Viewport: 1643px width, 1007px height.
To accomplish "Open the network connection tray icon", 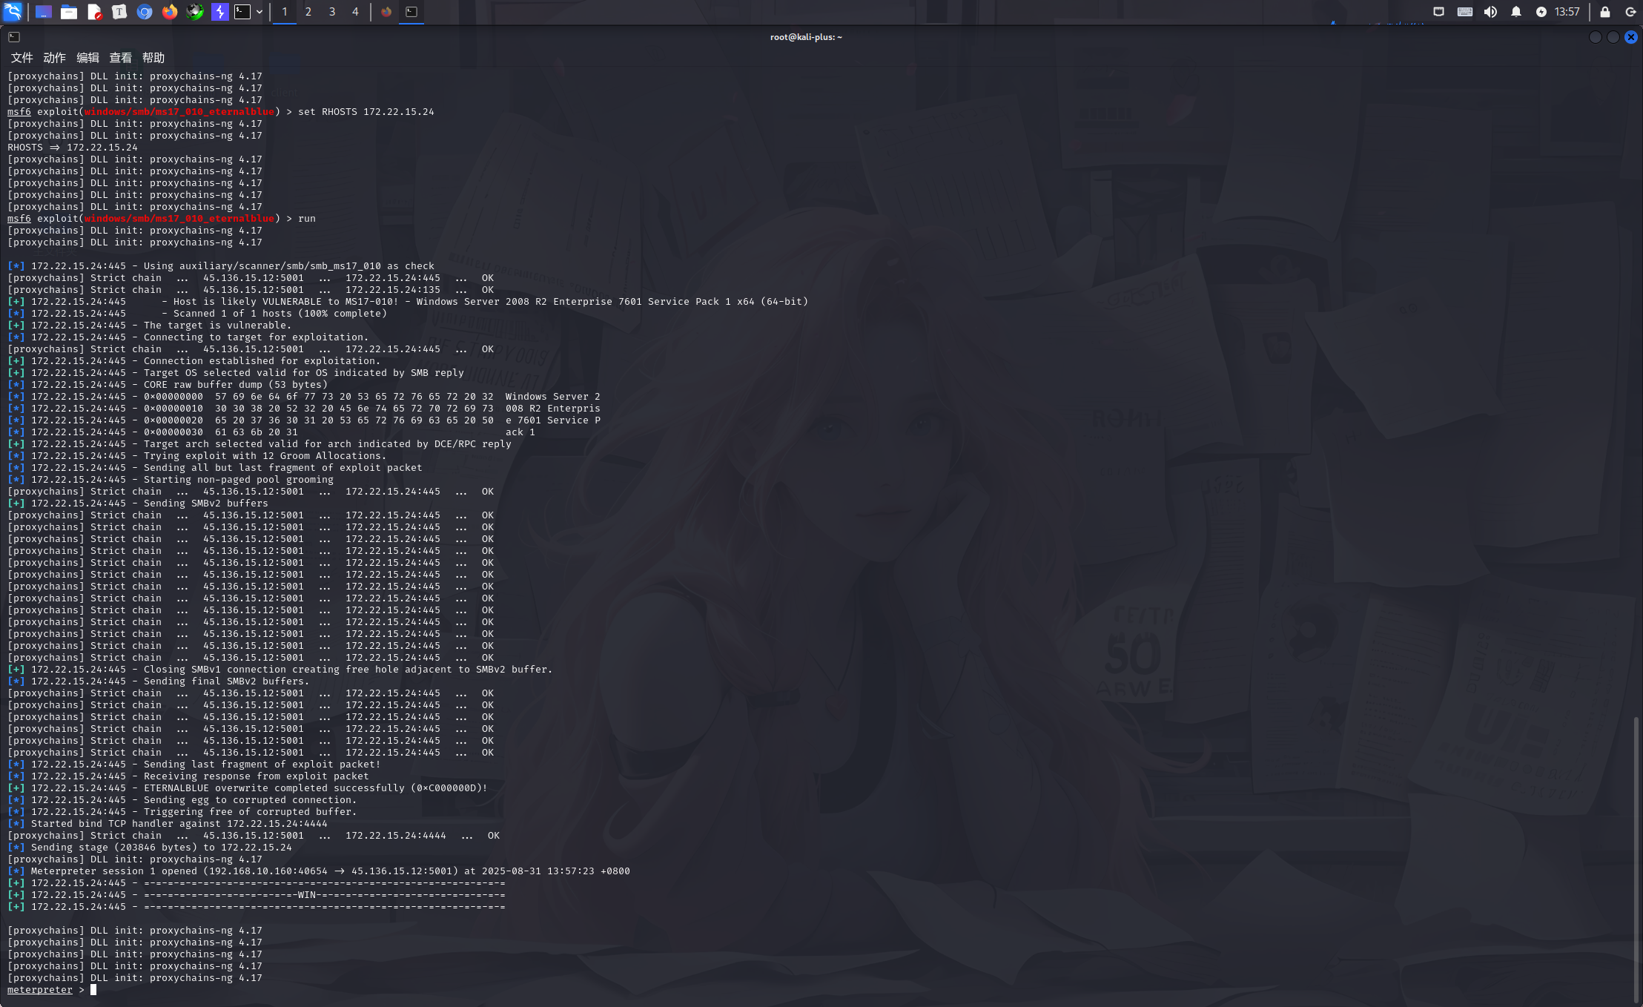I will (1438, 12).
